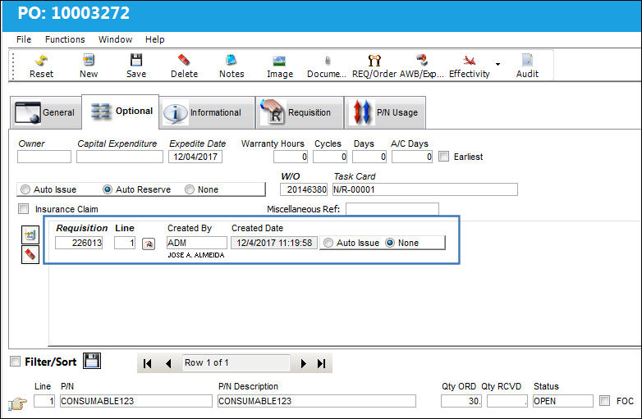Click the Effectivity airplane icon

pos(470,61)
